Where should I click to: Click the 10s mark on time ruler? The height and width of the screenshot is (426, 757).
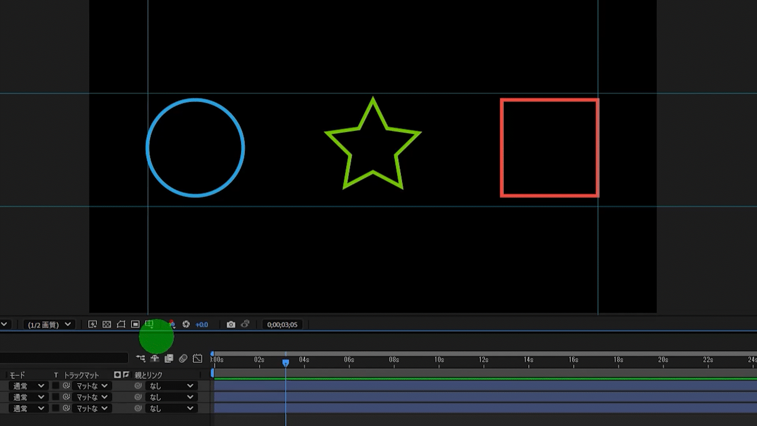[x=439, y=360]
